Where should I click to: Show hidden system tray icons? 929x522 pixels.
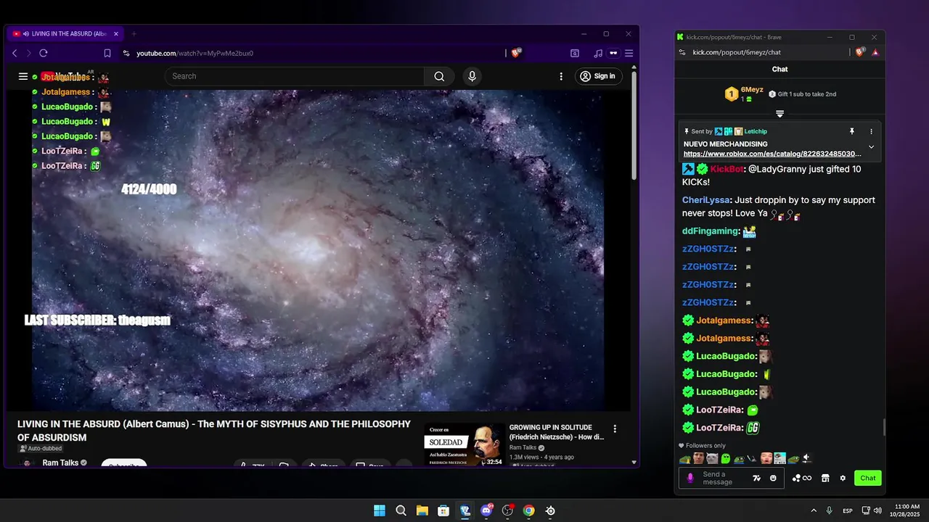(814, 510)
